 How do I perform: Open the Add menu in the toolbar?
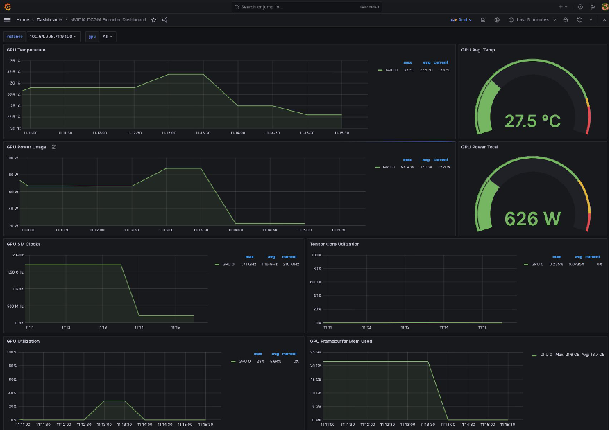(460, 20)
